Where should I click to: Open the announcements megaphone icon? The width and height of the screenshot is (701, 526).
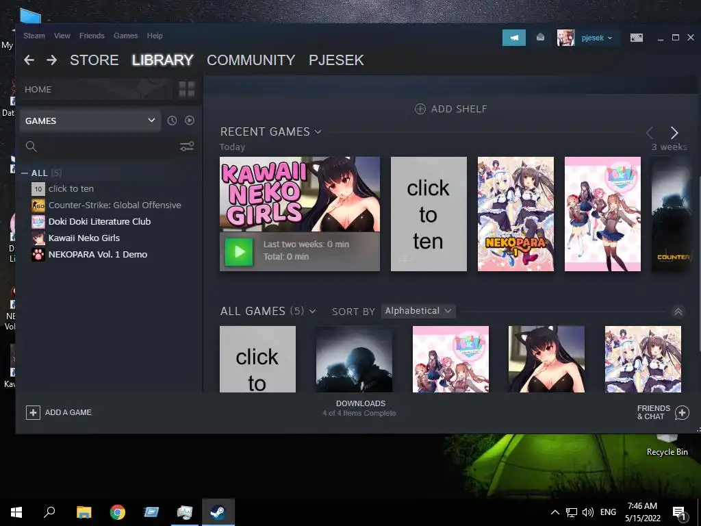point(513,38)
